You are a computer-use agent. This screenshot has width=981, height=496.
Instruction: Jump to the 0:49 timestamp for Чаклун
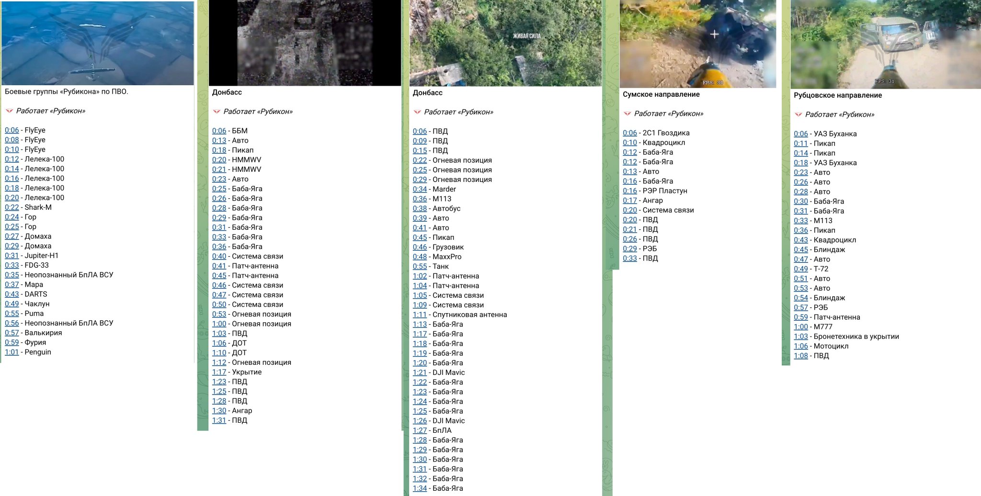click(x=12, y=304)
